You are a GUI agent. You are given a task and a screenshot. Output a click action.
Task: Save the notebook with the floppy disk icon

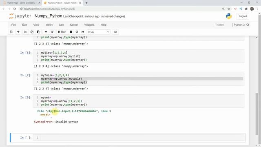coord(11,32)
